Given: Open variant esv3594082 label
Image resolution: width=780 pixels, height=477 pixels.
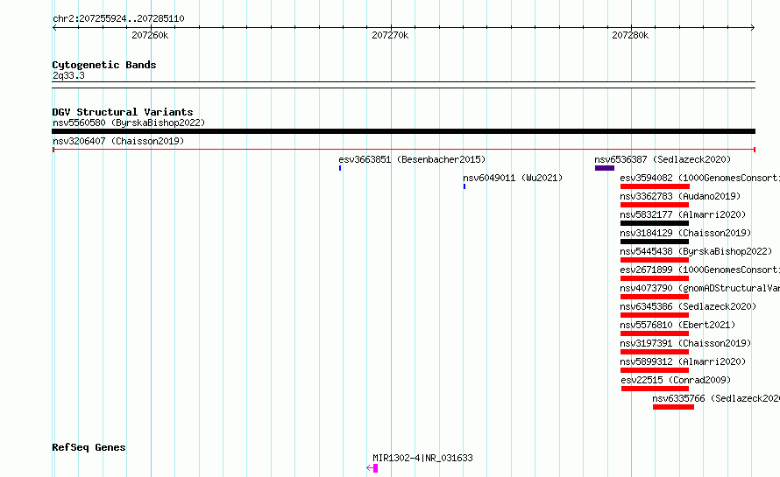Looking at the screenshot, I should point(699,178).
